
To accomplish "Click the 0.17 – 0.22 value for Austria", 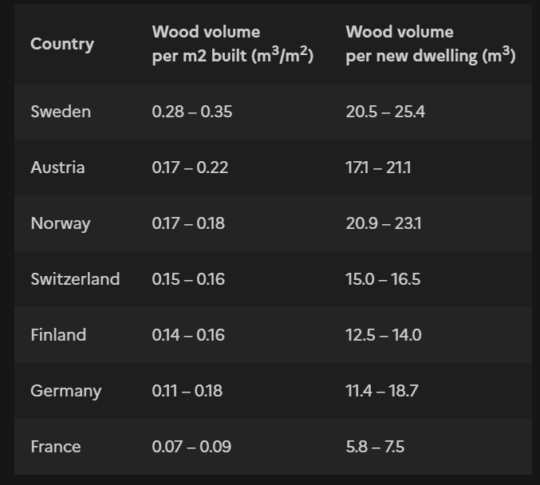I will pyautogui.click(x=190, y=168).
